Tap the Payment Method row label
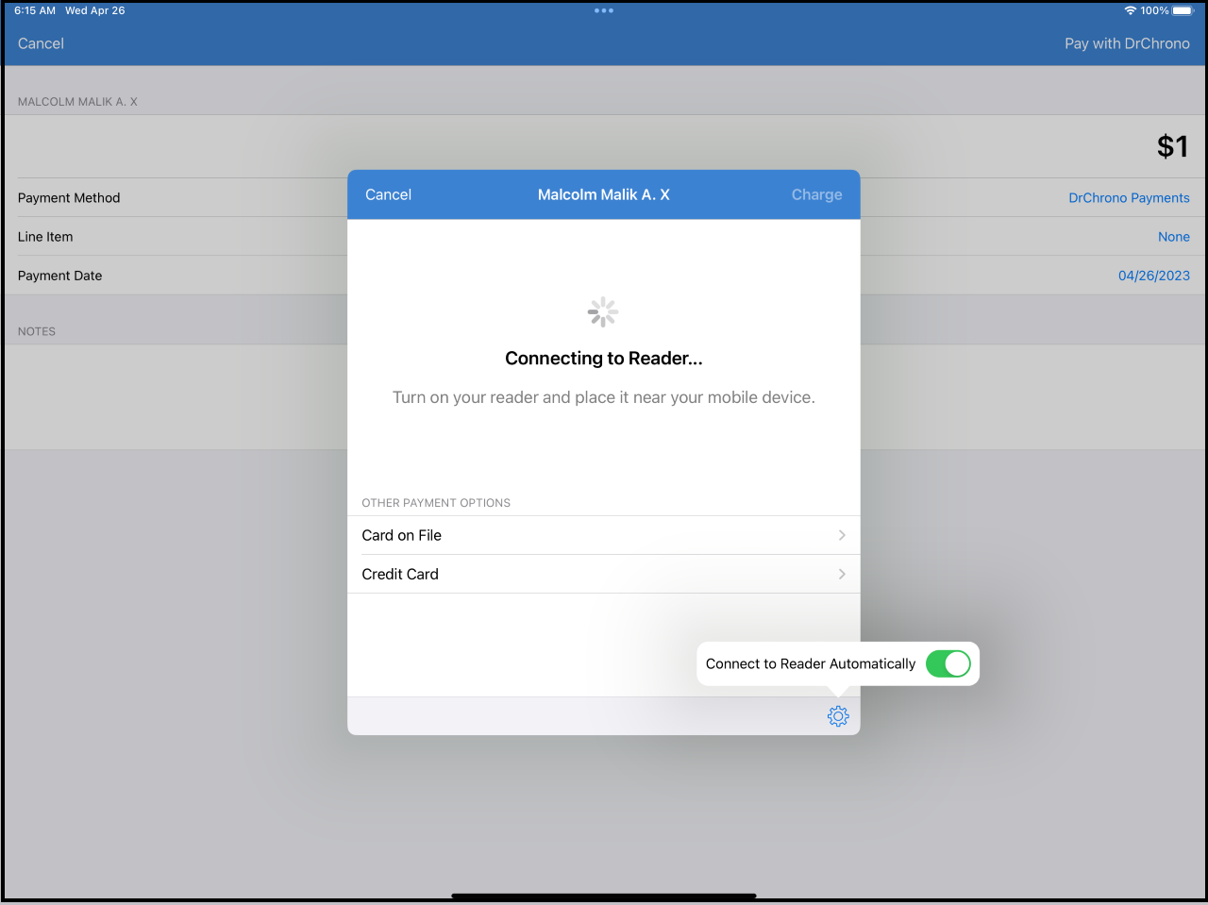1208x905 pixels. (x=69, y=198)
